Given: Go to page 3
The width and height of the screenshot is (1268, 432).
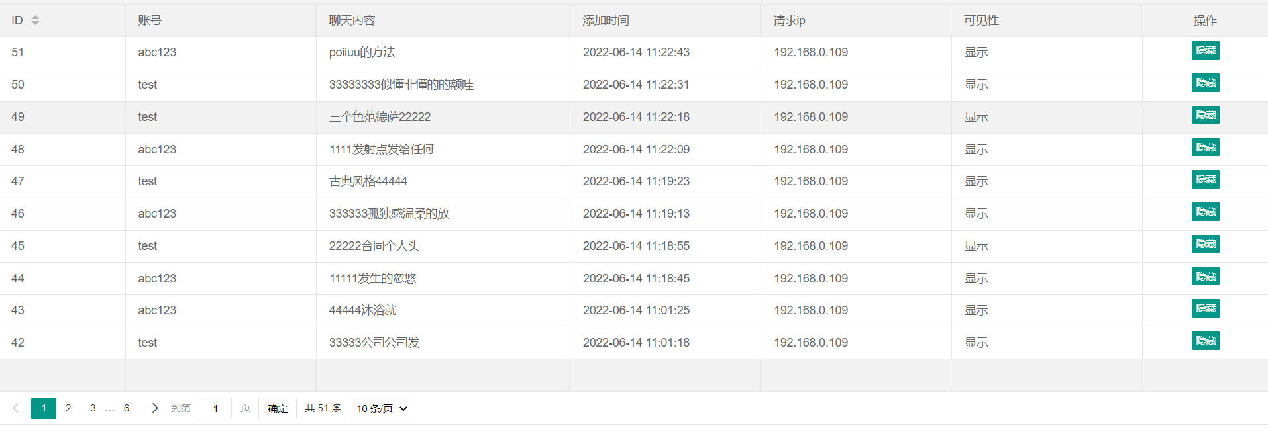Looking at the screenshot, I should pyautogui.click(x=93, y=408).
